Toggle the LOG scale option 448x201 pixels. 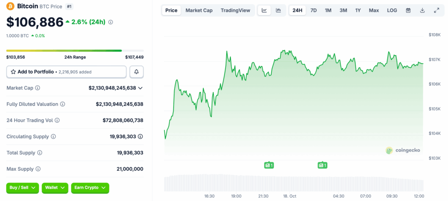(x=392, y=10)
